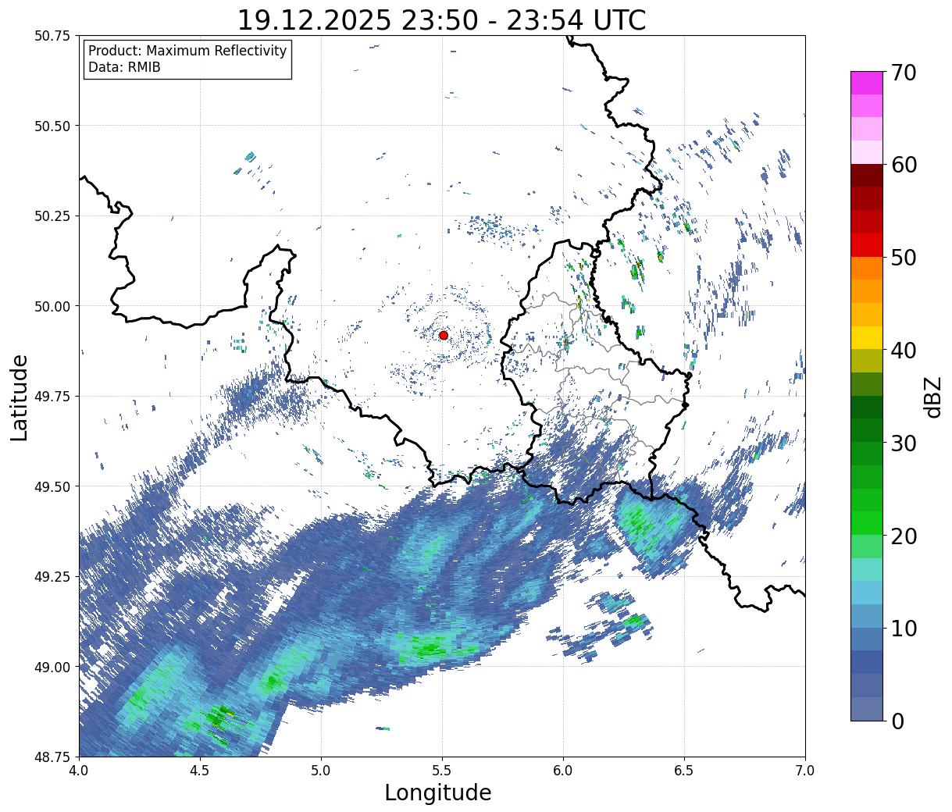This screenshot has height=812, width=952.
Task: Click the colorbar tick label "0"
Action: pyautogui.click(x=897, y=721)
